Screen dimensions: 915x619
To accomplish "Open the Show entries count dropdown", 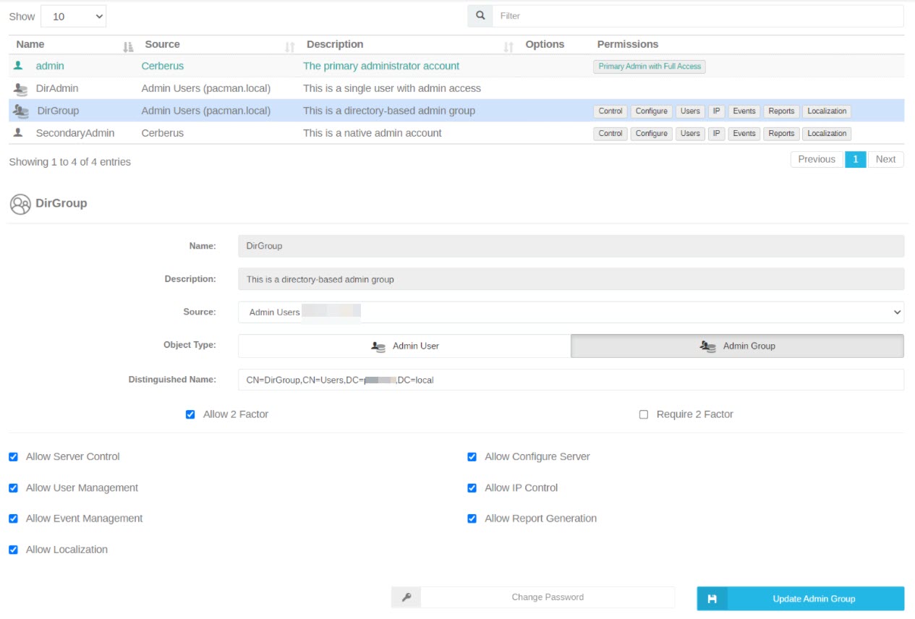I will pyautogui.click(x=73, y=15).
